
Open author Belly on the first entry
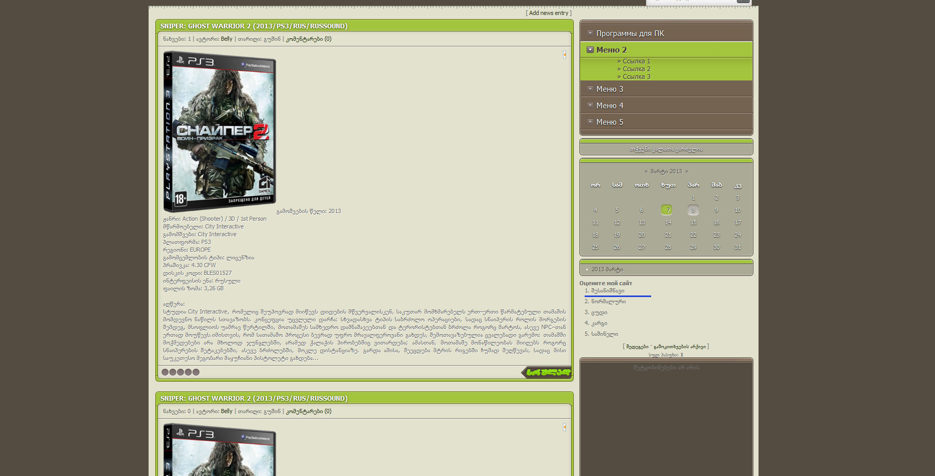[227, 39]
